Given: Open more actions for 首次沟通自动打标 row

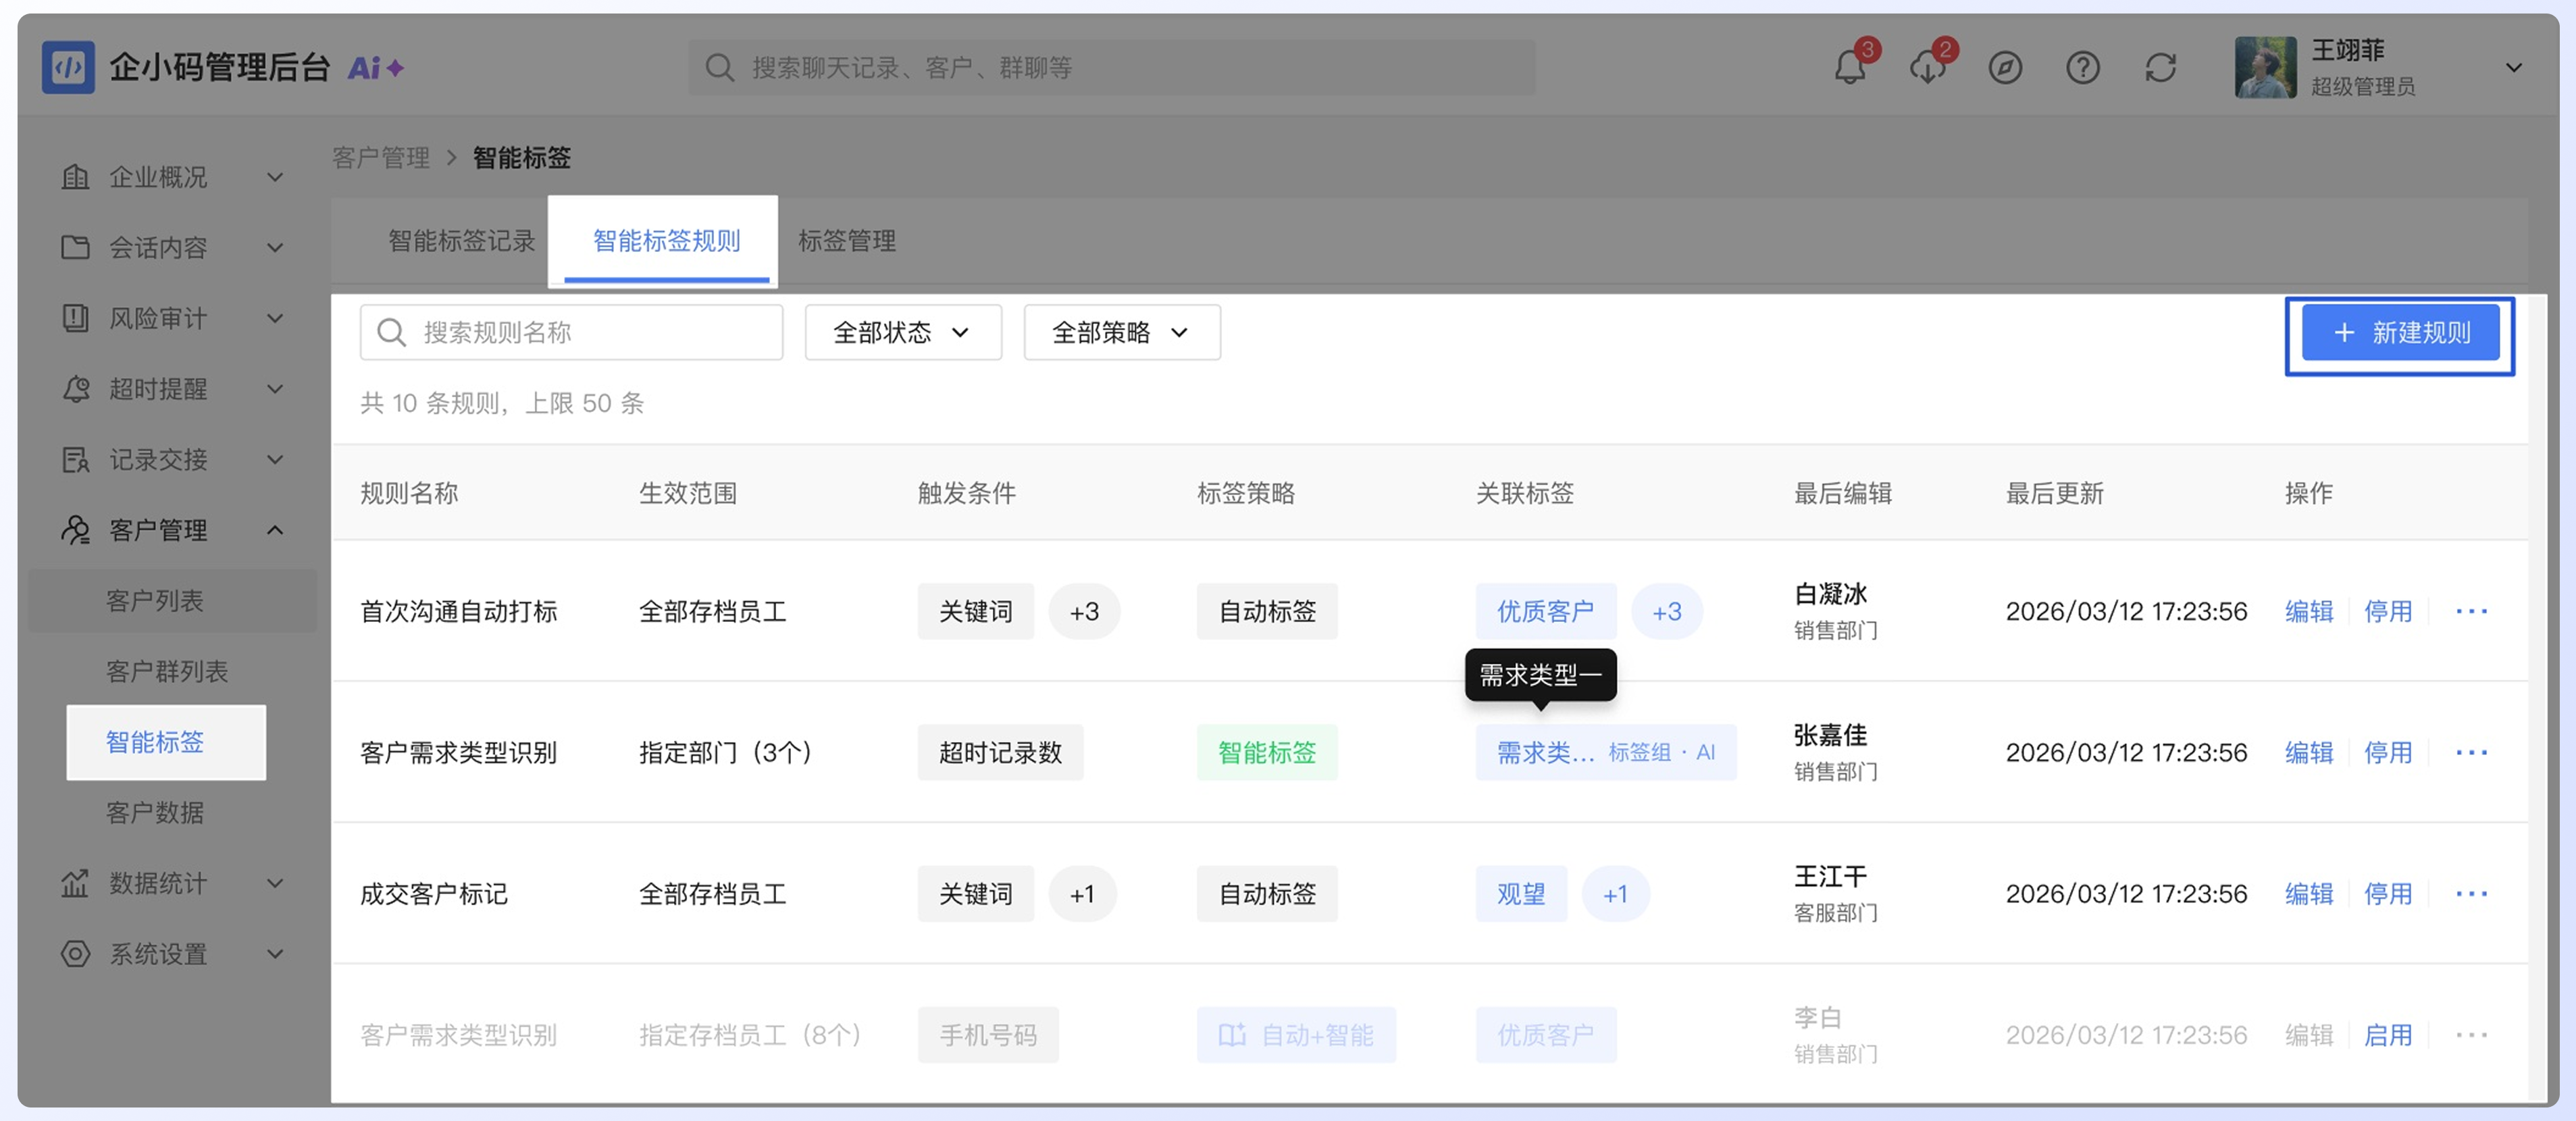Looking at the screenshot, I should tap(2471, 611).
